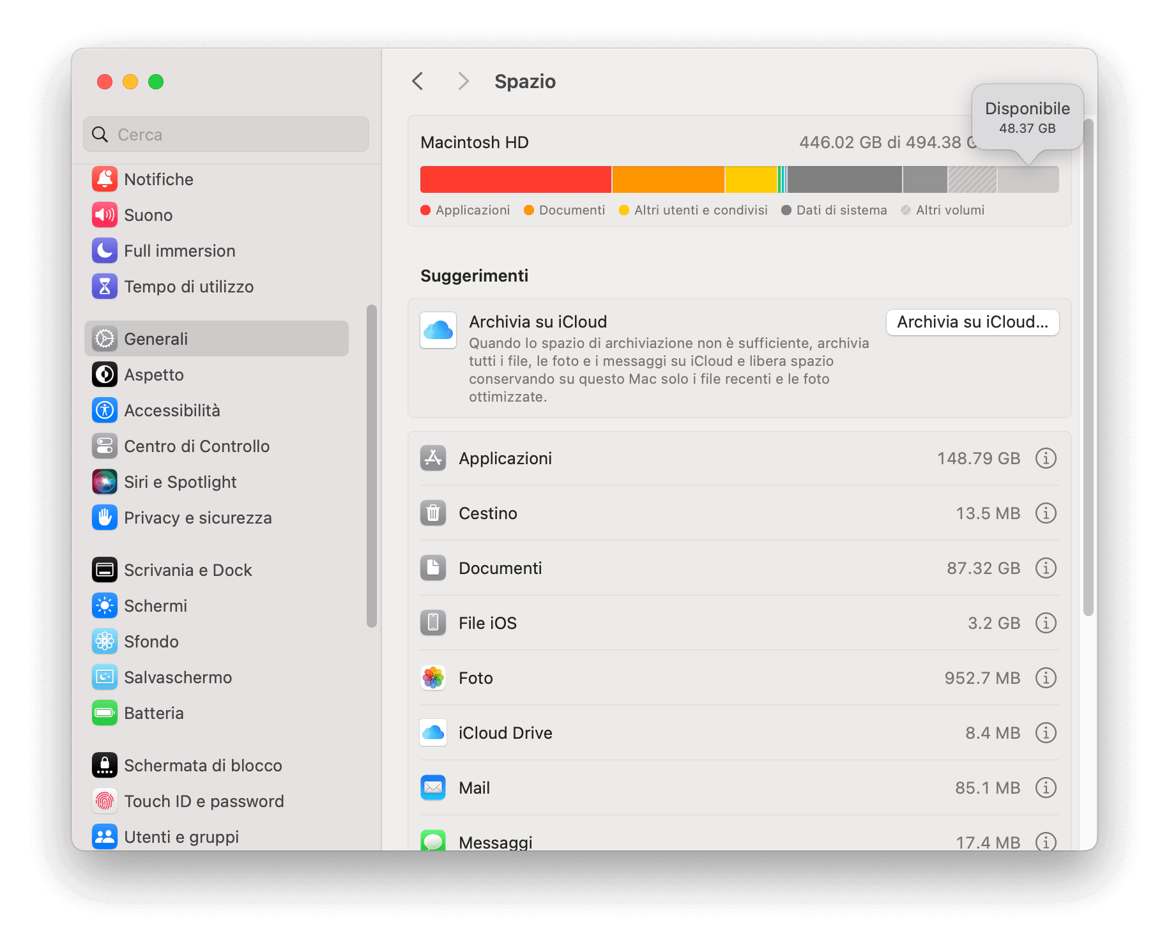
Task: Select the iCloud Drive row label
Action: 505,733
